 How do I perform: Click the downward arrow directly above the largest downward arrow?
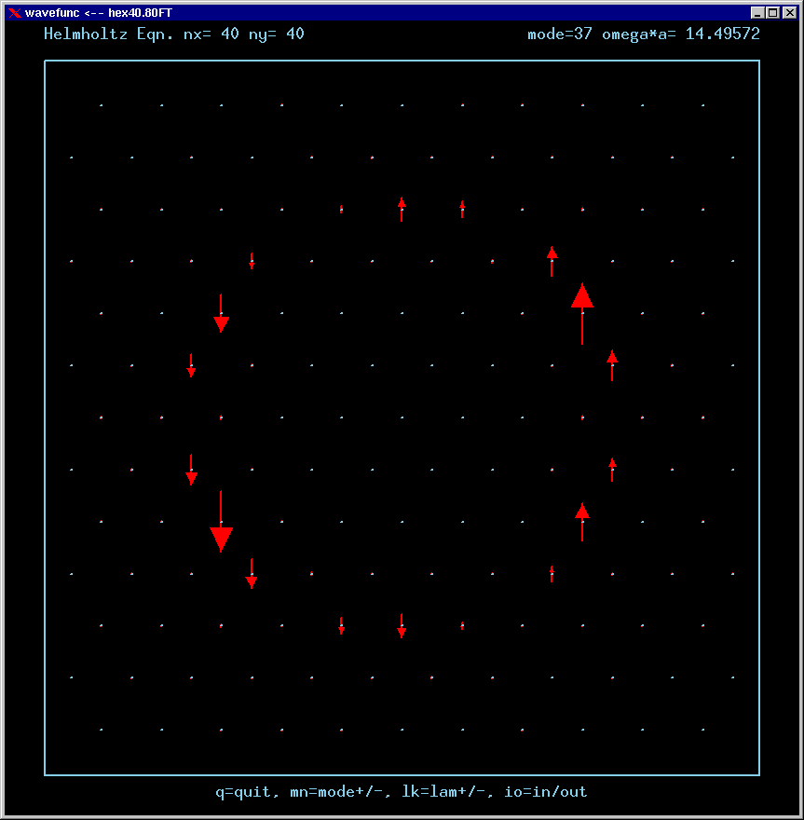[x=191, y=470]
